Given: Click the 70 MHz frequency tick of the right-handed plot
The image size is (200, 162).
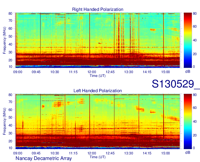Looking at the screenshot, I should tap(10, 21).
